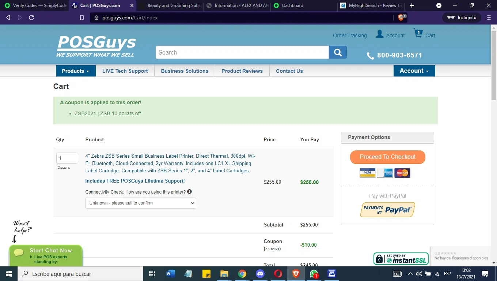The width and height of the screenshot is (497, 281).
Task: Show hidden system tray icons
Action: 410,274
